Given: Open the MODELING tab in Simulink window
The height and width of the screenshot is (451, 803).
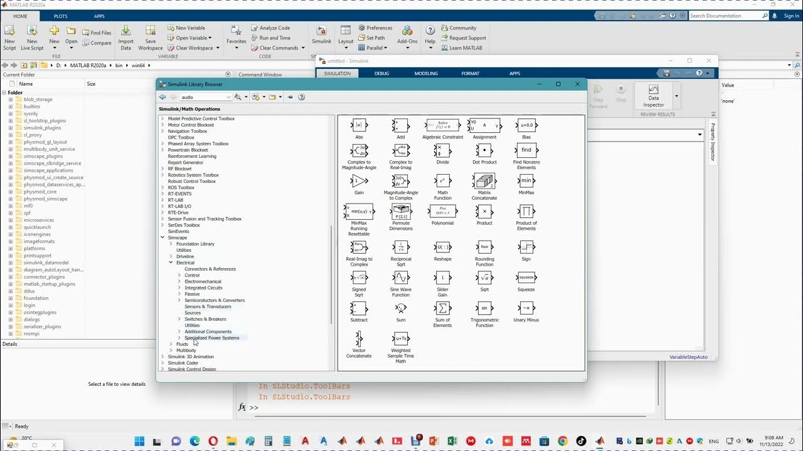Looking at the screenshot, I should point(426,73).
